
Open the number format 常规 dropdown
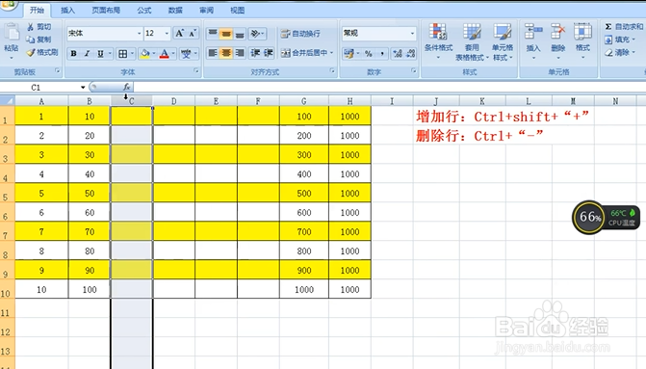coord(412,34)
